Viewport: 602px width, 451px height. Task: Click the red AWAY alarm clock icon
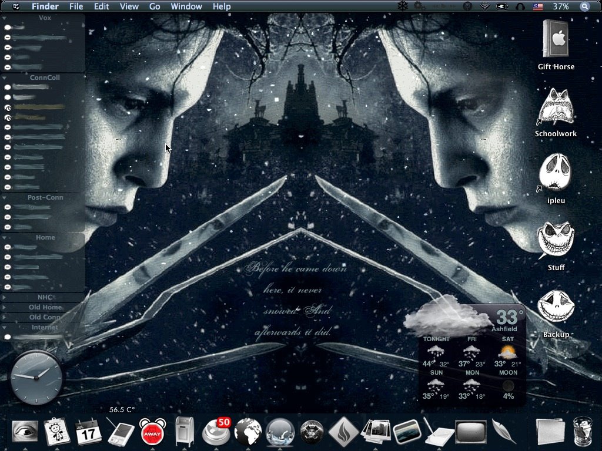pos(152,432)
